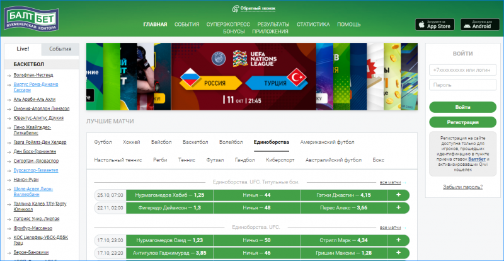
Task: Open live match Нанси-Руан
Action: click(26, 180)
